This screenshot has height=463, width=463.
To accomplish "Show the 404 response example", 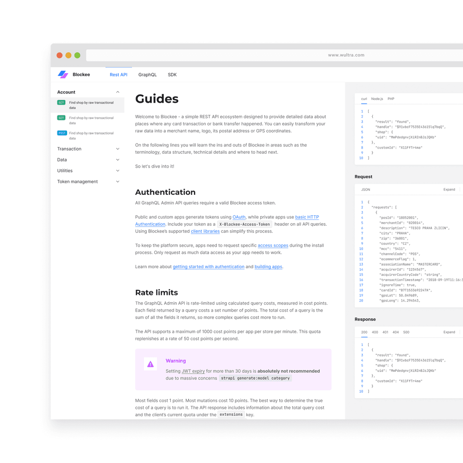I will [396, 332].
